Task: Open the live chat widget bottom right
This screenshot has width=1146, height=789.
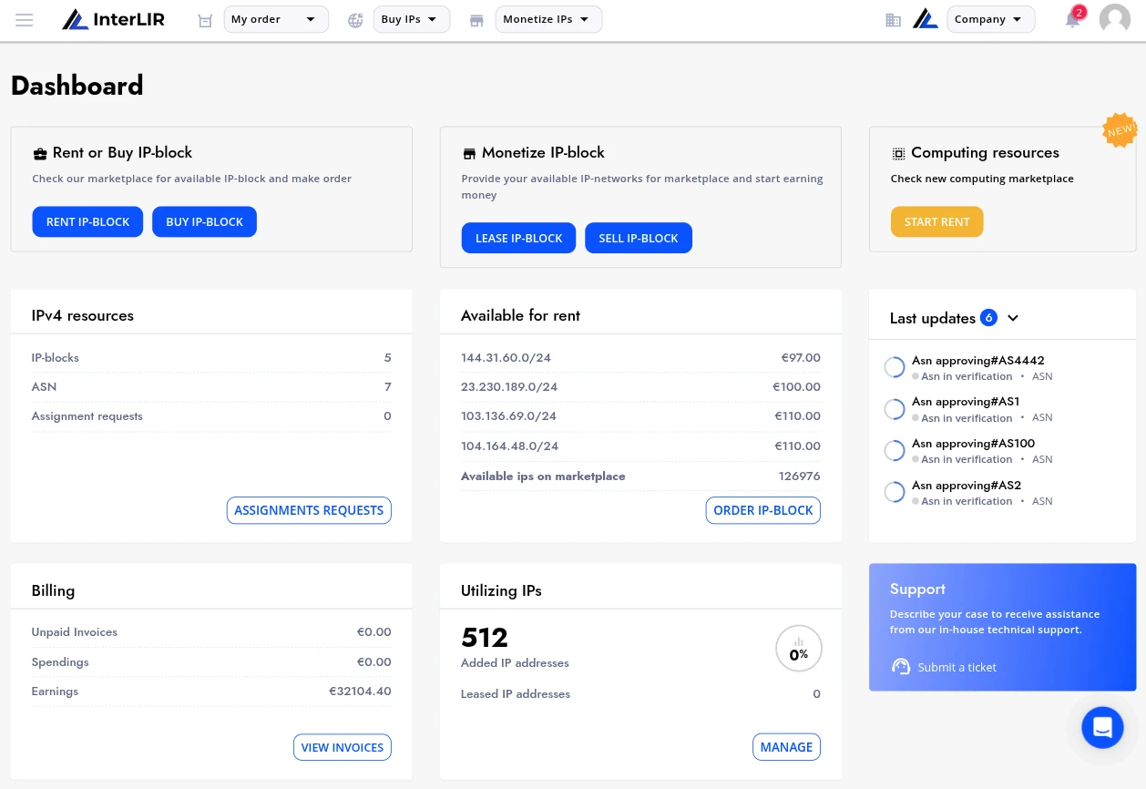Action: coord(1102,727)
